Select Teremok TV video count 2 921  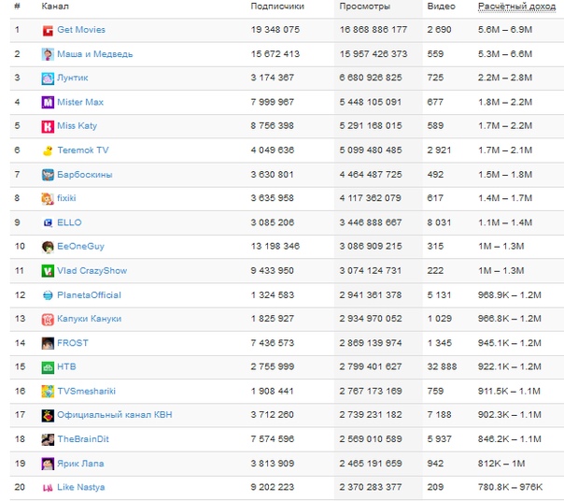(x=439, y=150)
